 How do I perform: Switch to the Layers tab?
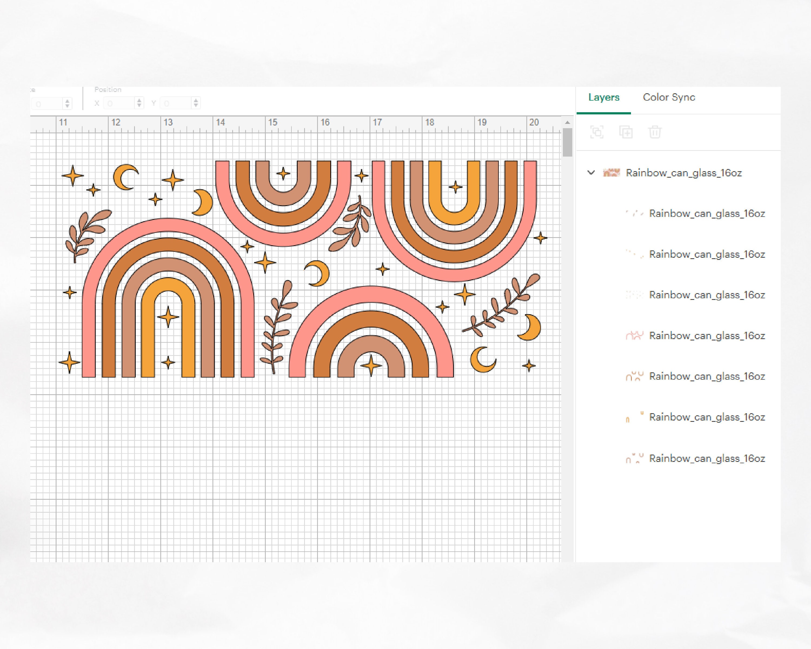click(x=604, y=97)
